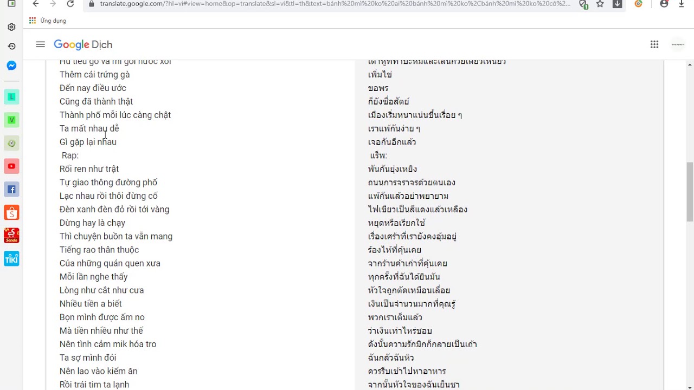Click Thai translation line 'ขอพร'

(x=378, y=88)
